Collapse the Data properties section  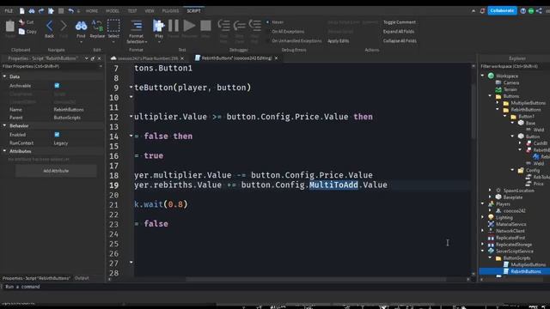(4, 76)
